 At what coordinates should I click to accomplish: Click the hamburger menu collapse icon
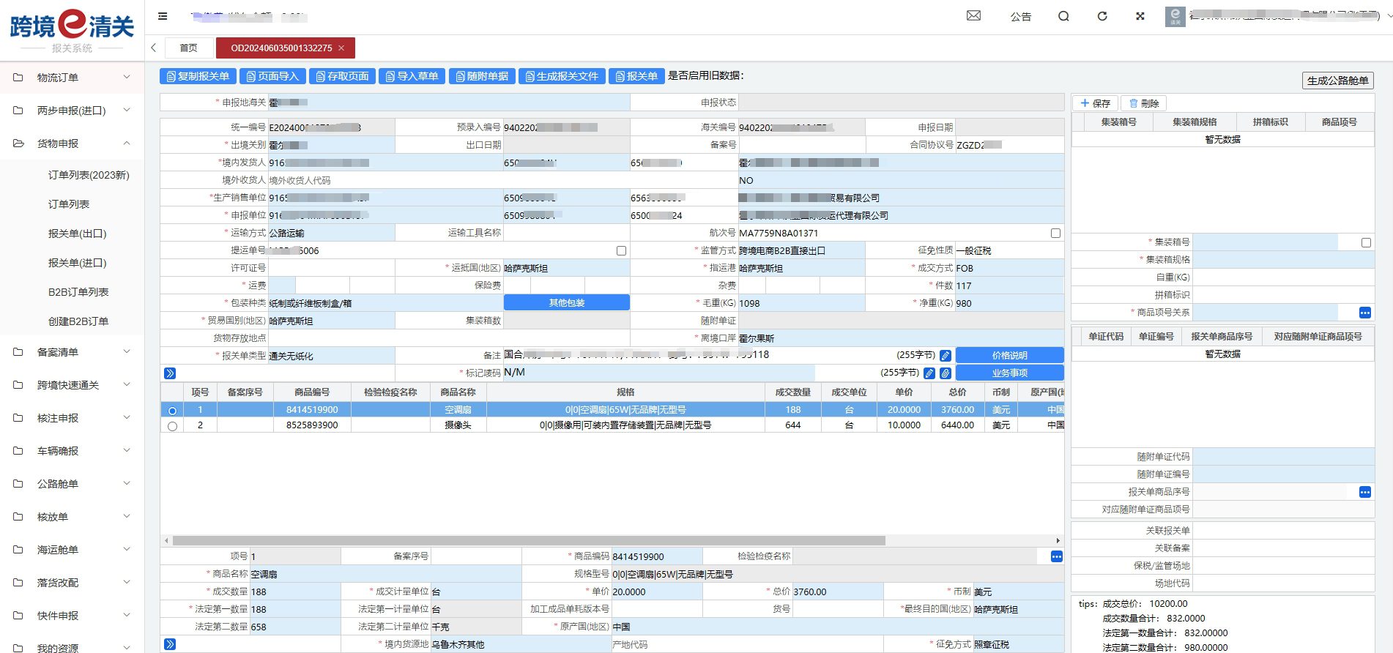(x=163, y=16)
